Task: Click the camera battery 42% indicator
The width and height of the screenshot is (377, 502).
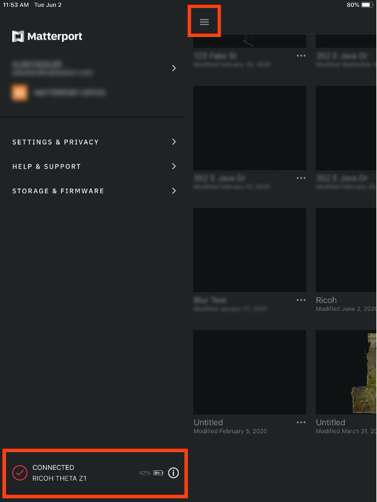Action: tap(151, 473)
